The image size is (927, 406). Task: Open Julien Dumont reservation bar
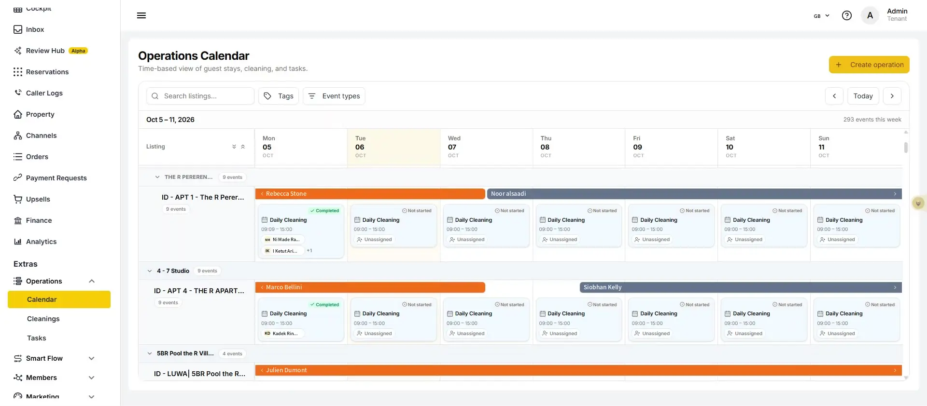pos(578,370)
